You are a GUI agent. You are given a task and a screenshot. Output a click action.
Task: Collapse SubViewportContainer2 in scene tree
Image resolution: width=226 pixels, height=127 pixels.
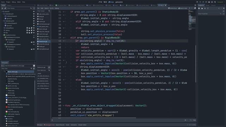[4, 44]
